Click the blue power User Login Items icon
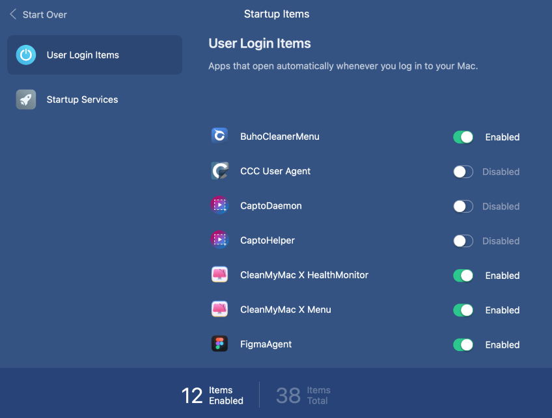The image size is (552, 418). point(26,55)
